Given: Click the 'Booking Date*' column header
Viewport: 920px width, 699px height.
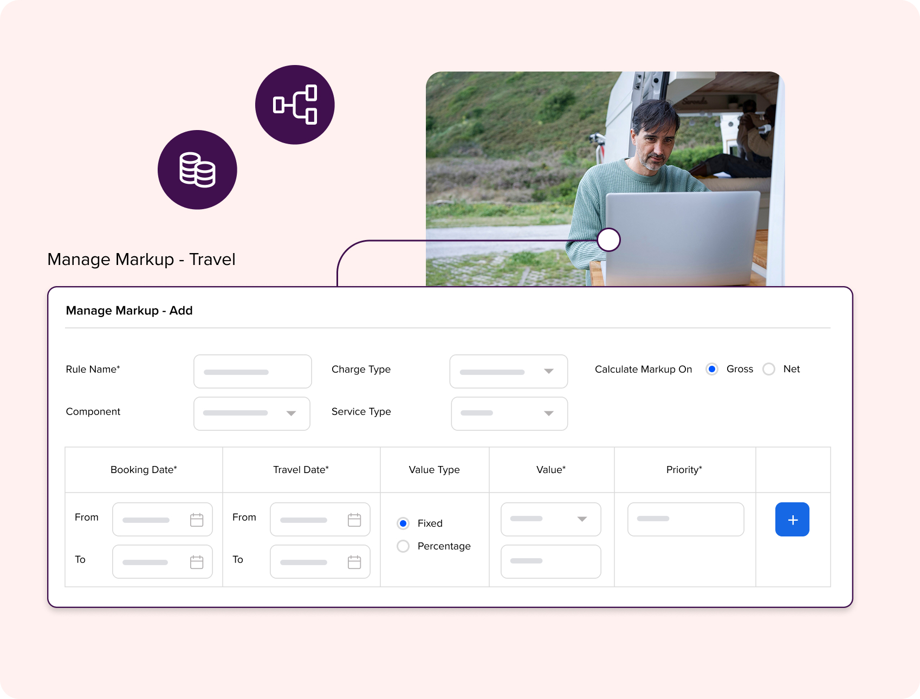Looking at the screenshot, I should click(x=144, y=470).
